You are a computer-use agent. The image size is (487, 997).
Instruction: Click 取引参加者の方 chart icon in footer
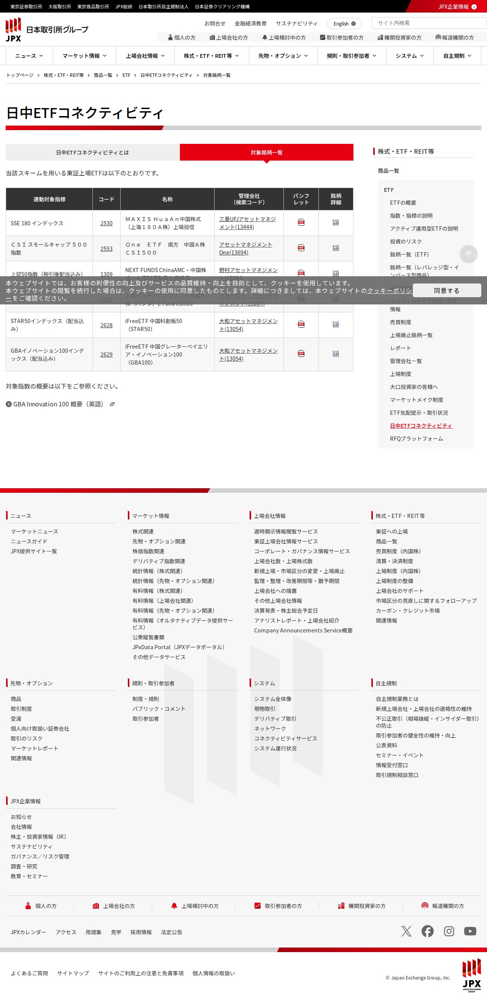tap(257, 906)
